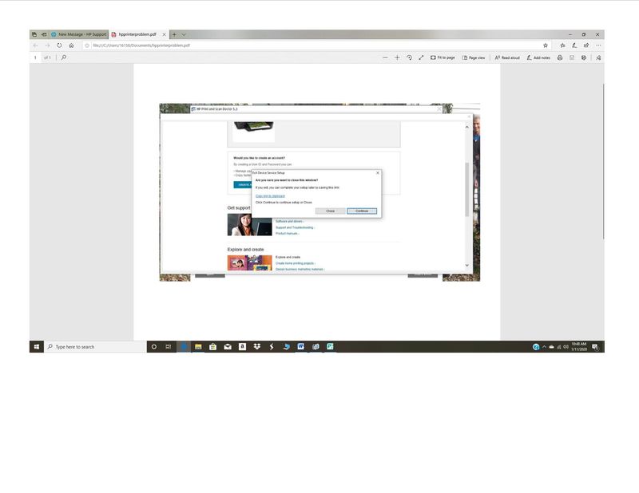Rotate the PDF page
Screen dimensions: 639x493
point(409,57)
